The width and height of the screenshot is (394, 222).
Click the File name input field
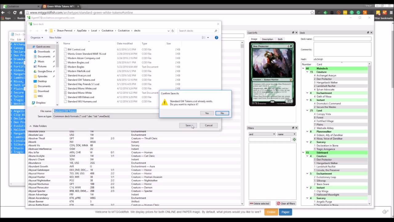tap(106, 111)
